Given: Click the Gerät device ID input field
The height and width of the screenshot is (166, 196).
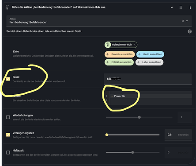Looking at the screenshot, I should click(x=148, y=79).
